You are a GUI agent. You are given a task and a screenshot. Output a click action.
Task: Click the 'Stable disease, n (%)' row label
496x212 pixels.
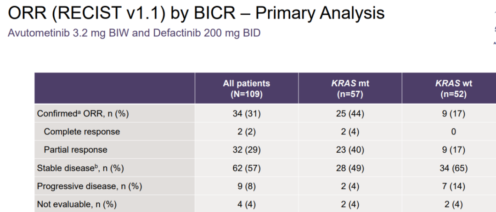[x=80, y=168]
